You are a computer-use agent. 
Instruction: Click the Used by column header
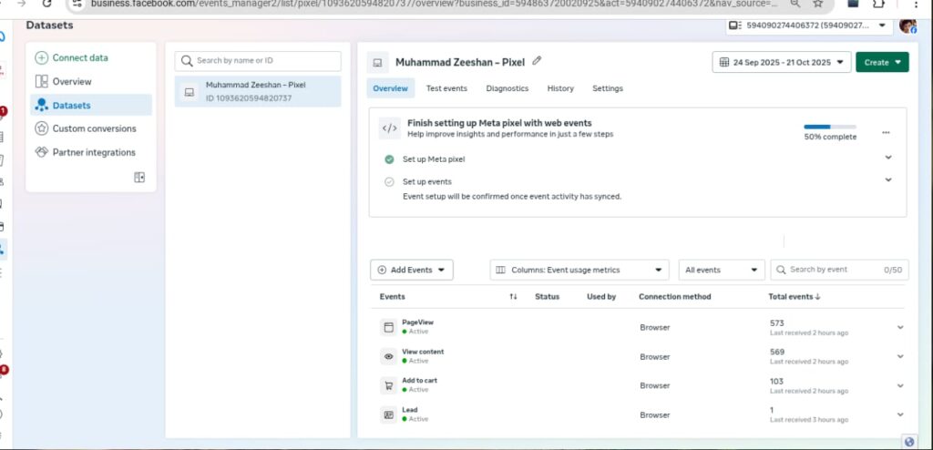[x=601, y=296]
